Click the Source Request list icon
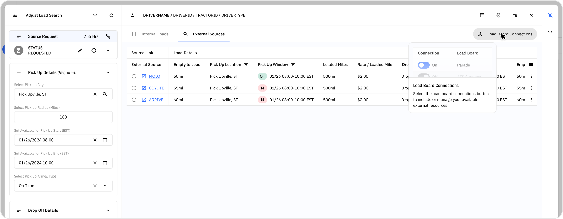 pos(19,36)
